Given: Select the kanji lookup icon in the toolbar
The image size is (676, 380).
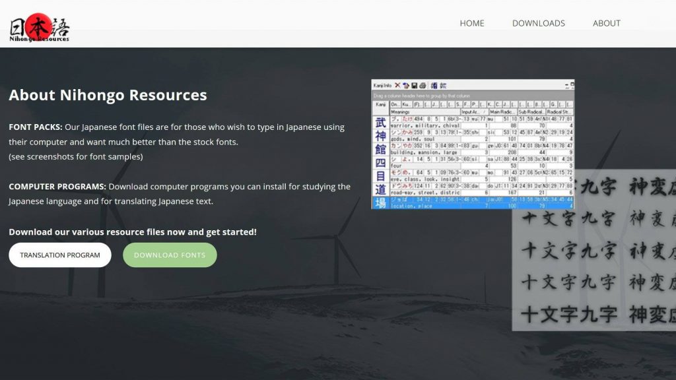Looking at the screenshot, I should coord(433,86).
